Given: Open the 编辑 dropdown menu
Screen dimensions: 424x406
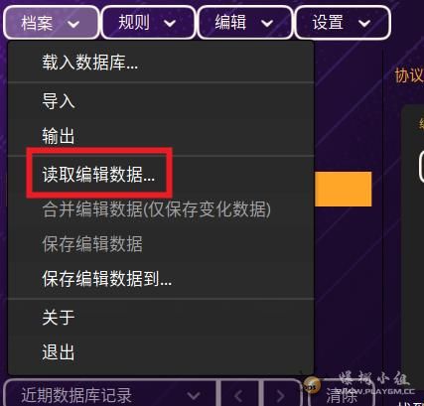Looking at the screenshot, I should click(245, 23).
